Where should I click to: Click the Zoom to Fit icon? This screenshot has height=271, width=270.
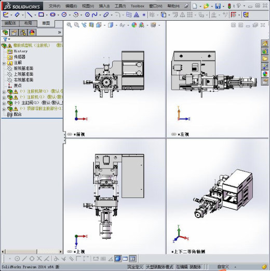coord(69,25)
